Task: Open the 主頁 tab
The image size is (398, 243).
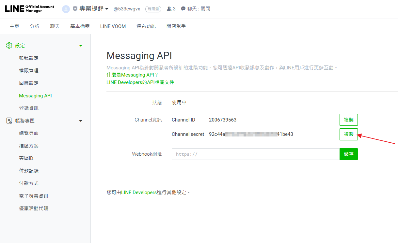Action: 14,26
